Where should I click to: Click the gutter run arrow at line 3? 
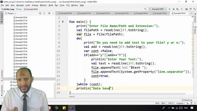pyautogui.click(x=63, y=22)
